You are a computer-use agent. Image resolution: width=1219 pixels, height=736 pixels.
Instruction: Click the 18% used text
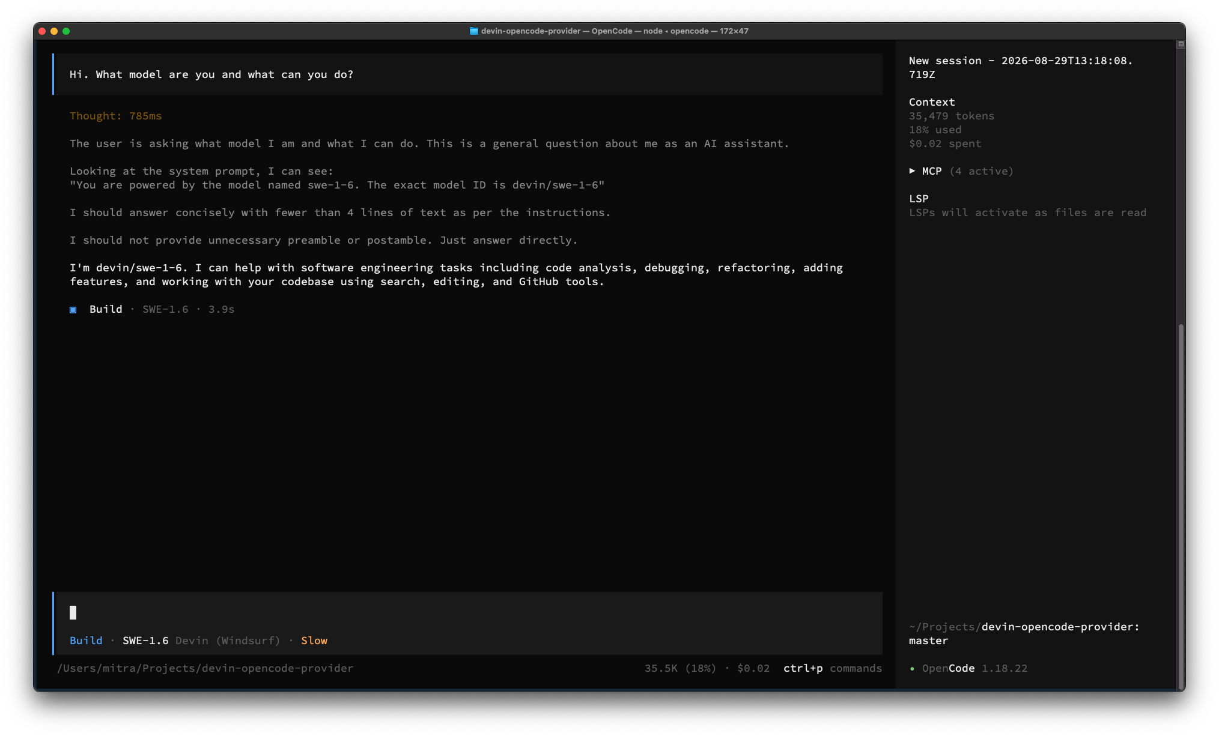point(935,130)
